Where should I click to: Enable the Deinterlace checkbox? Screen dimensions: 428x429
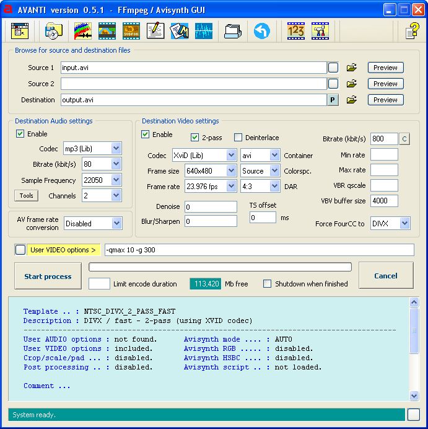tap(238, 138)
